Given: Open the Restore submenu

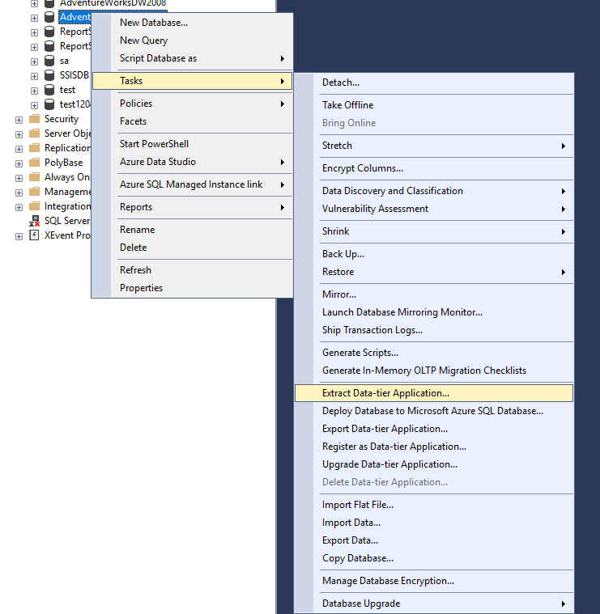Looking at the screenshot, I should pyautogui.click(x=434, y=272).
